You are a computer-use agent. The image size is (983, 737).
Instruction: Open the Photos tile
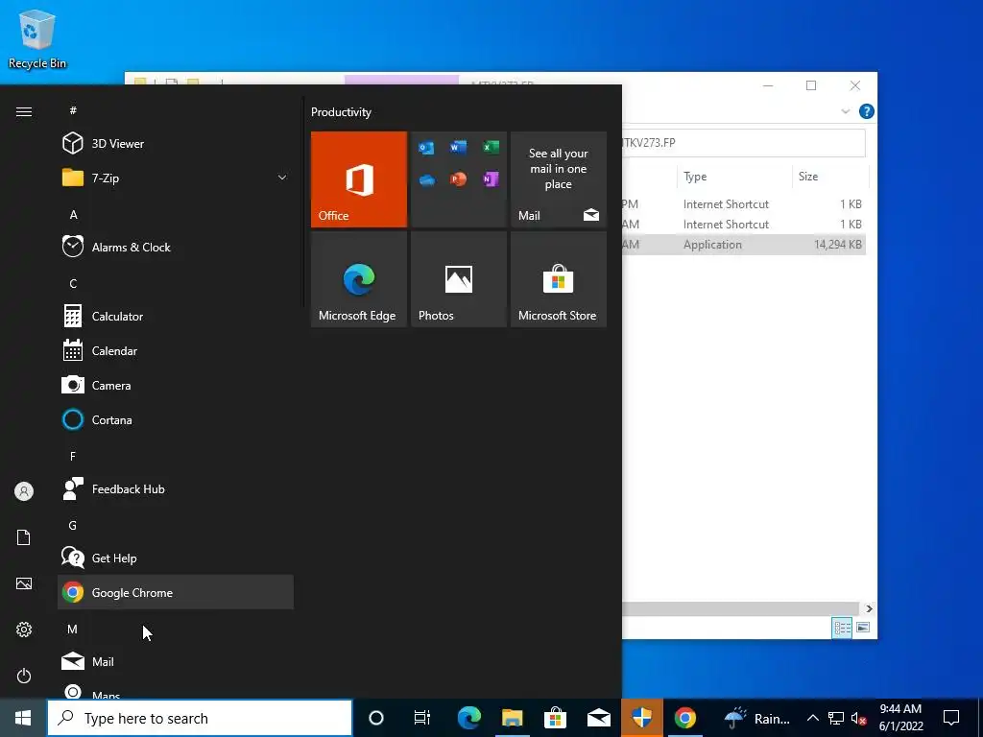458,279
